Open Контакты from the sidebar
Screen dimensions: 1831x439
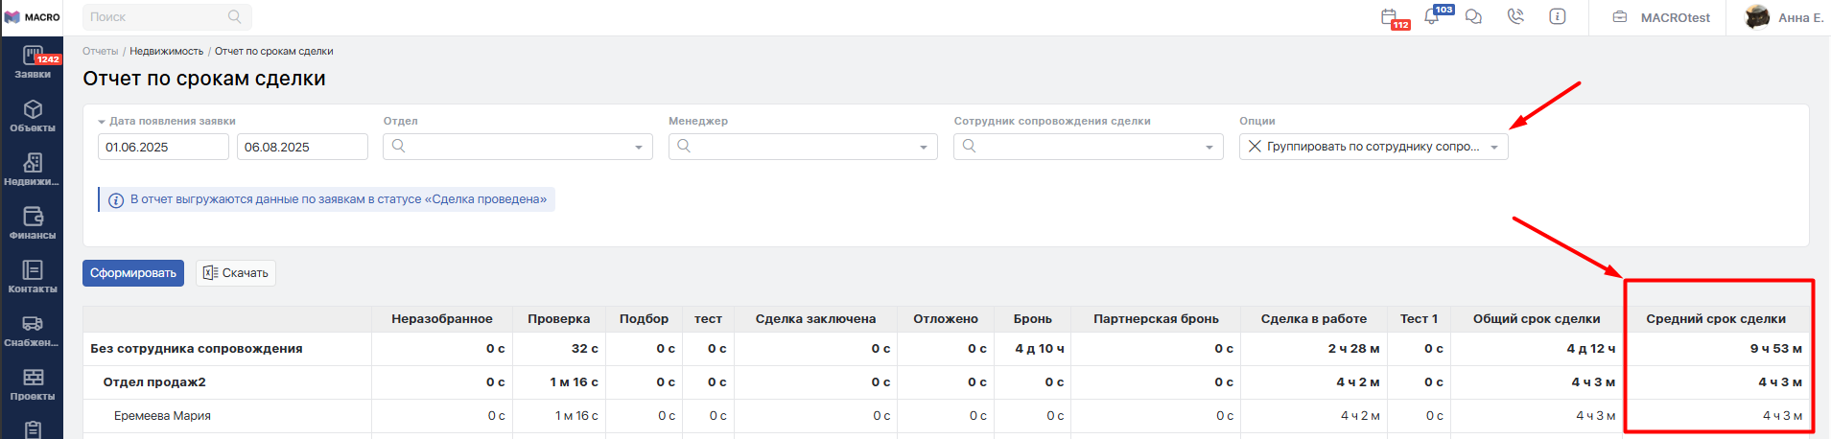[x=33, y=277]
